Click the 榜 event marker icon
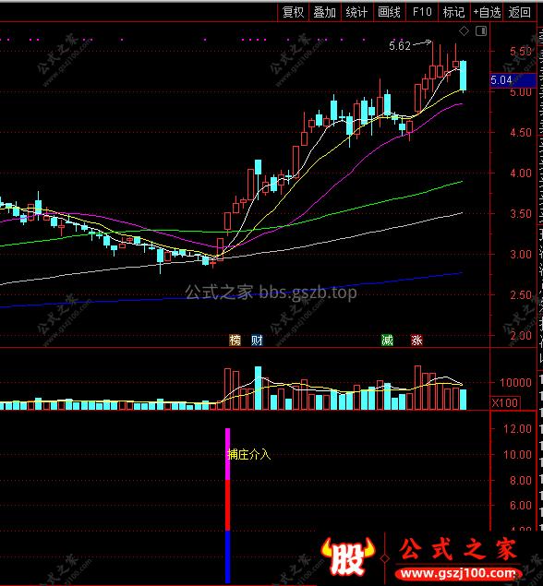Image resolution: width=543 pixels, height=586 pixels. coord(235,341)
